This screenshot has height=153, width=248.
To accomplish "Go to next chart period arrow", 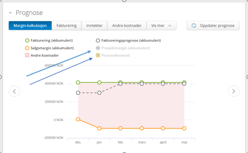I will click(x=234, y=91).
